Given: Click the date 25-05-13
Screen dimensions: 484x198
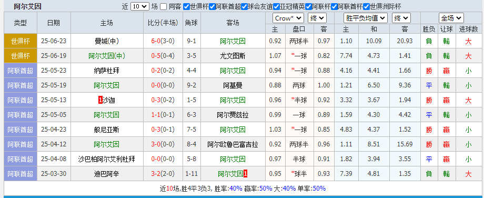Looking at the screenshot, I should 54,100.
